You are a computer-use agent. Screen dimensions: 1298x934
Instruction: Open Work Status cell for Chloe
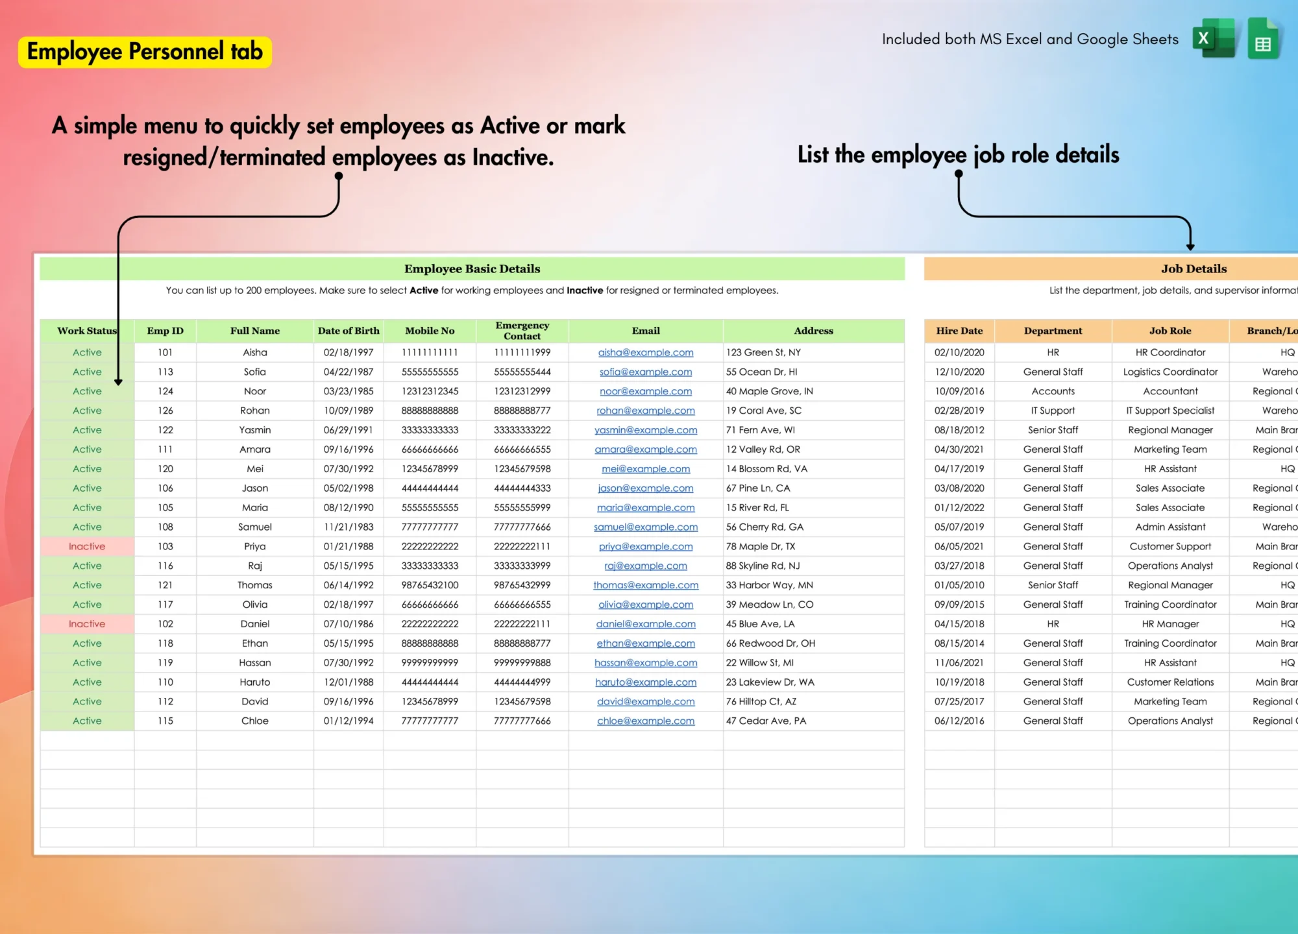tap(87, 721)
